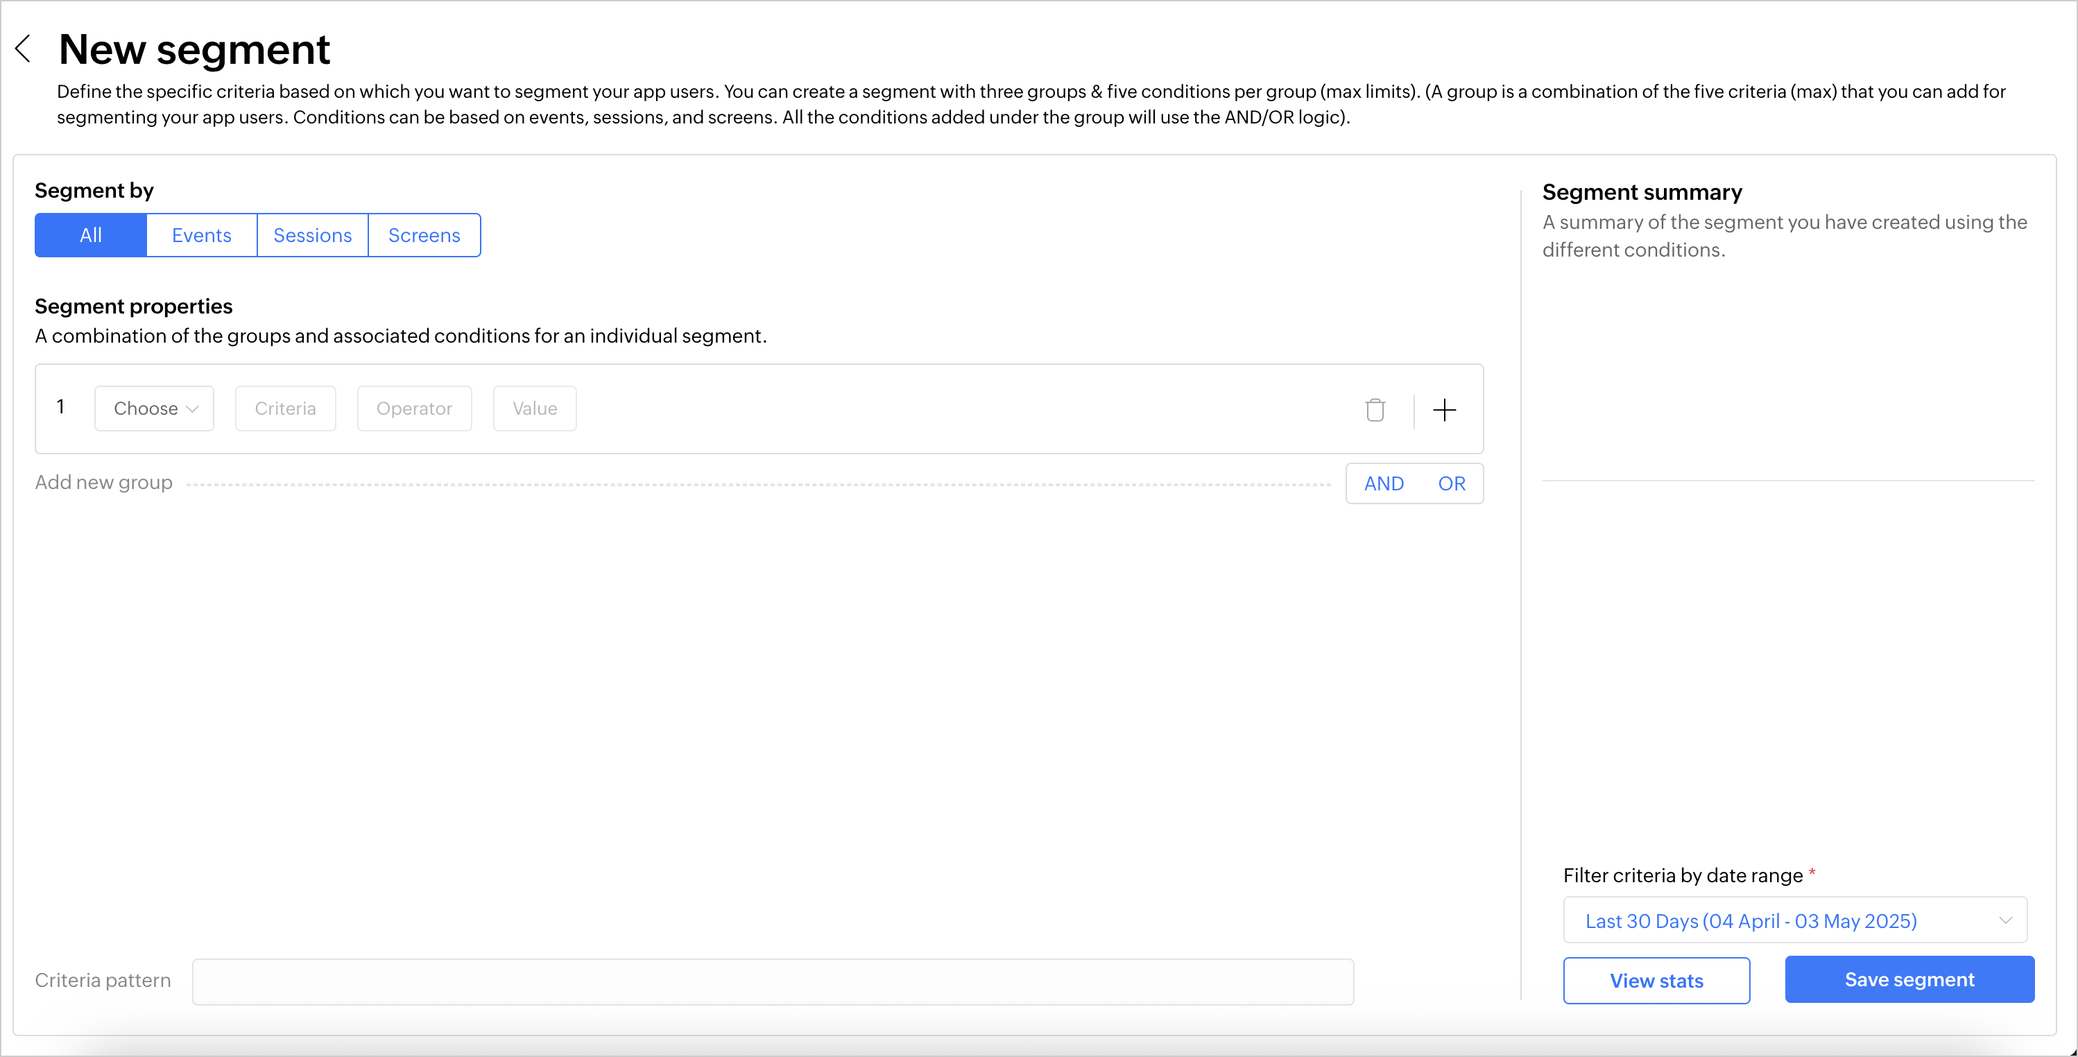The height and width of the screenshot is (1057, 2078).
Task: Click the back arrow icon
Action: [24, 49]
